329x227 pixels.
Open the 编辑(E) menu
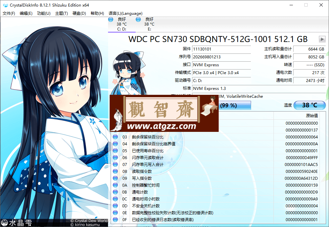point(26,13)
